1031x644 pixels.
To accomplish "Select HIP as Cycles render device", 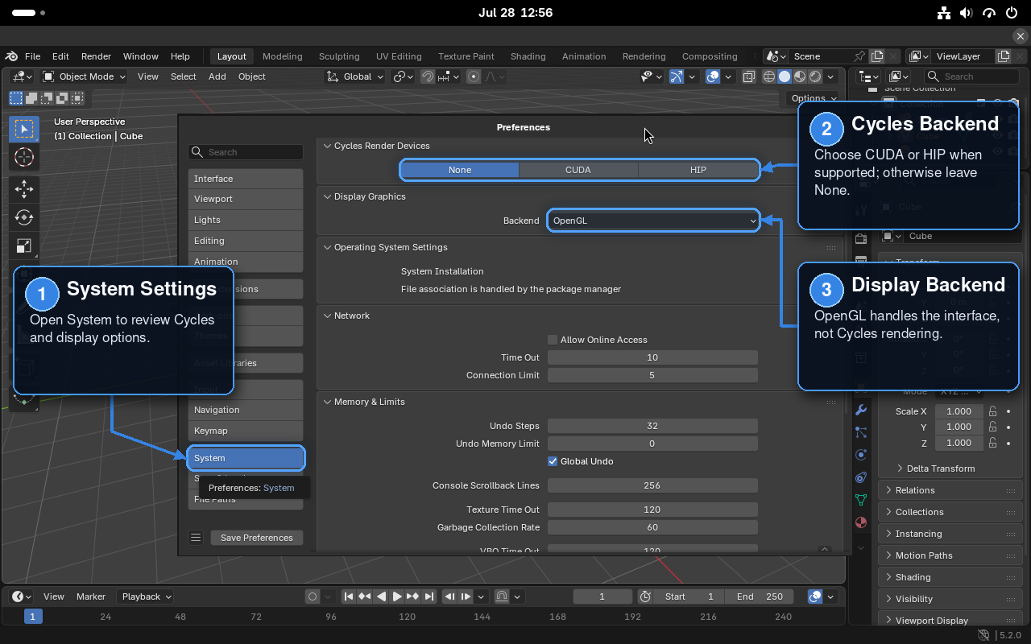I will (x=698, y=170).
